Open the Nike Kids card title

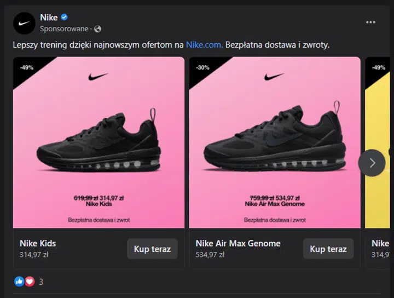(x=38, y=243)
